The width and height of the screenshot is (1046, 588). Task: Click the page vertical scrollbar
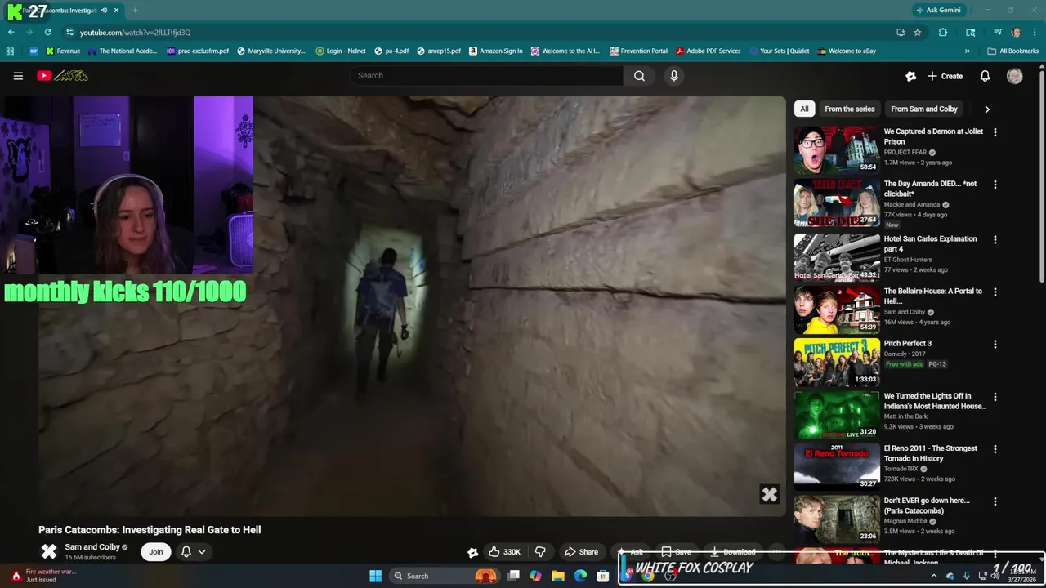tap(1042, 176)
